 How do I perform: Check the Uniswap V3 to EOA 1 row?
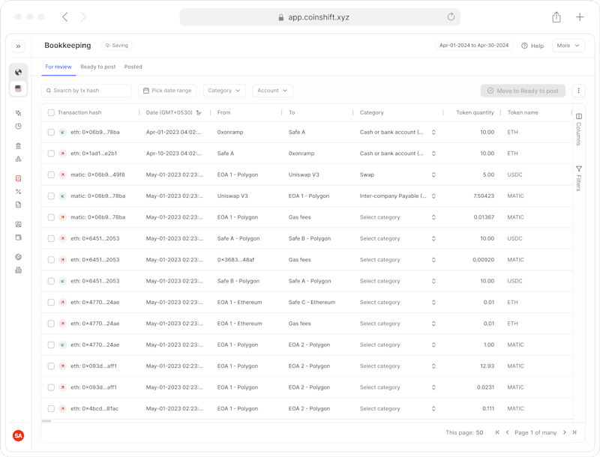[x=51, y=196]
